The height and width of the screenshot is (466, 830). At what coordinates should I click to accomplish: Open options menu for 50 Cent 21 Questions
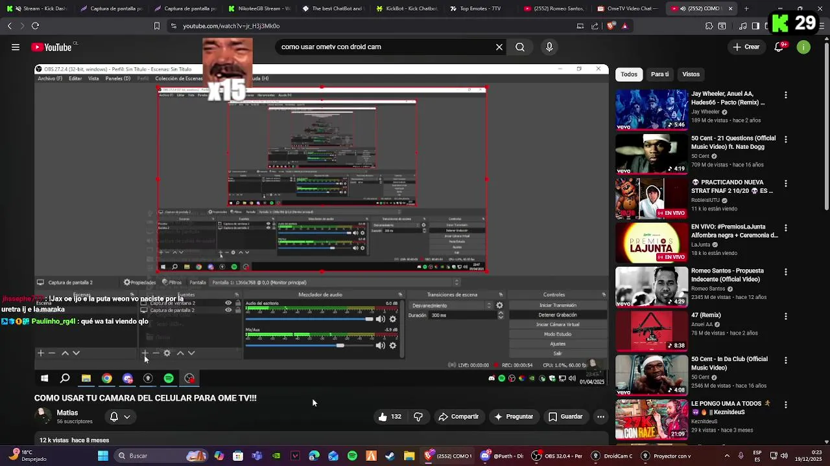click(786, 139)
